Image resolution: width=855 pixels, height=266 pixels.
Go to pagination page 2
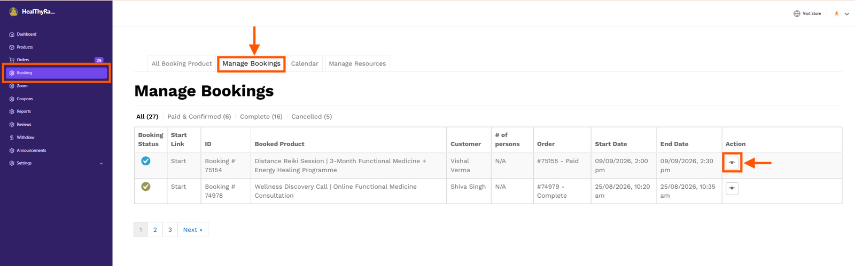click(x=155, y=230)
